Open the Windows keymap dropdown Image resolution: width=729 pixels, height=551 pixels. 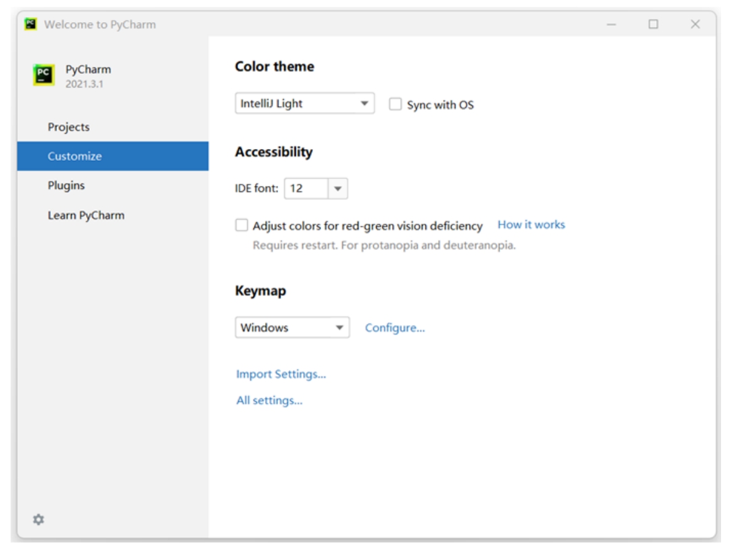(292, 327)
